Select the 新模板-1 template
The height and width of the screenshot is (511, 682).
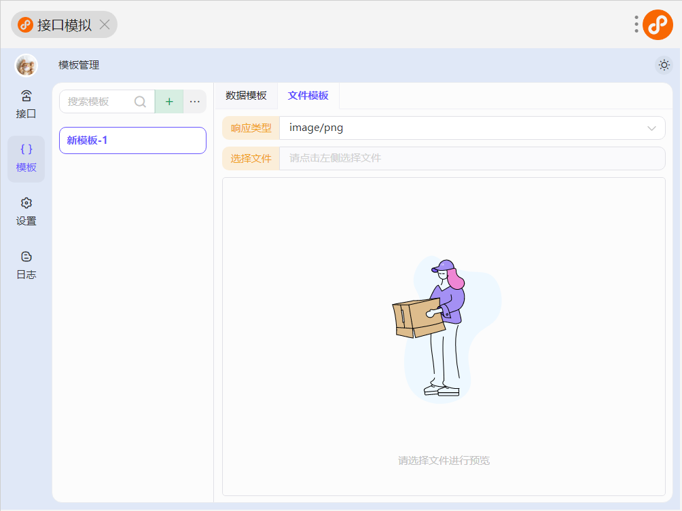[132, 140]
